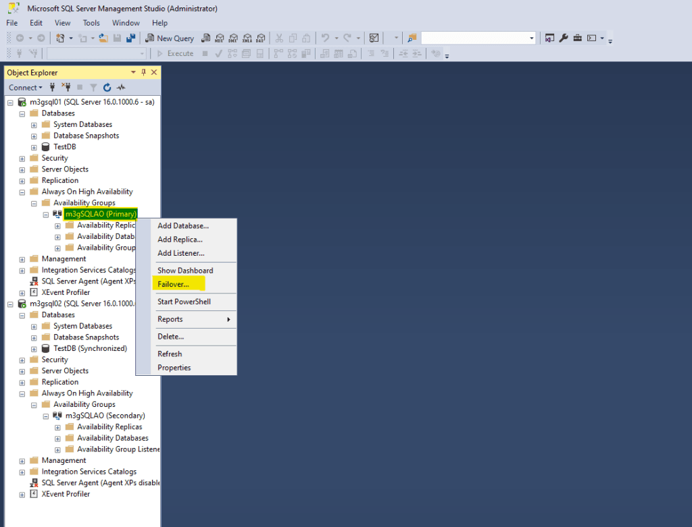Open the Window menu

[126, 23]
